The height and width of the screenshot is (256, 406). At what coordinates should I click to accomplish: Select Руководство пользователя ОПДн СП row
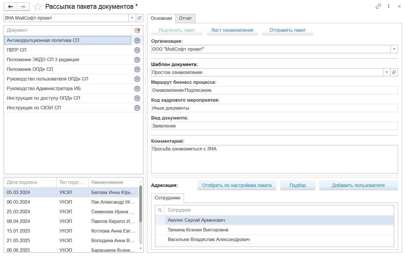click(68, 79)
